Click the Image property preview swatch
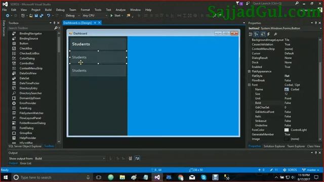The width and height of the screenshot is (324, 182). coord(287,139)
